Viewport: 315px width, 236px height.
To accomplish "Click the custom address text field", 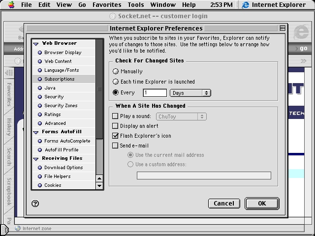I will point(204,176).
